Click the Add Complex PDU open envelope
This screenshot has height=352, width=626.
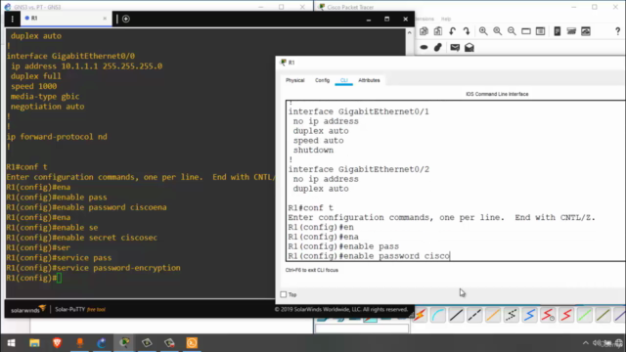pos(469,48)
